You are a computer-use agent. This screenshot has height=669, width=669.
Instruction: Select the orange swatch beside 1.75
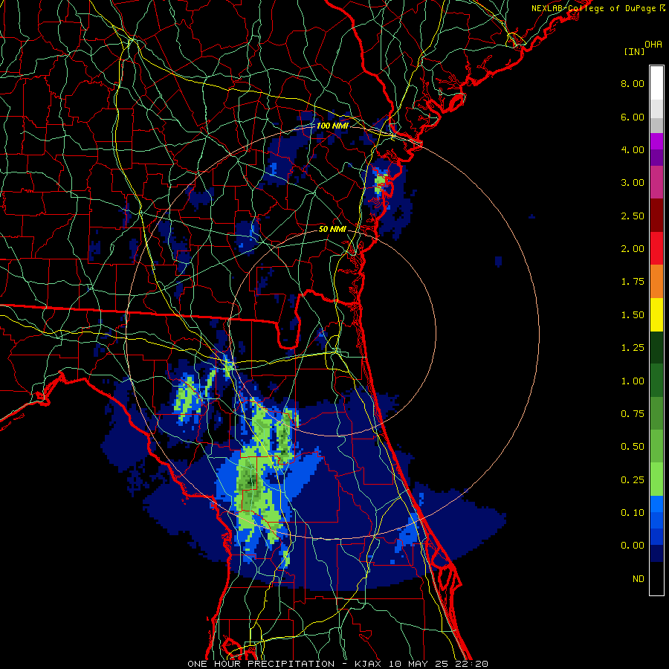[656, 282]
